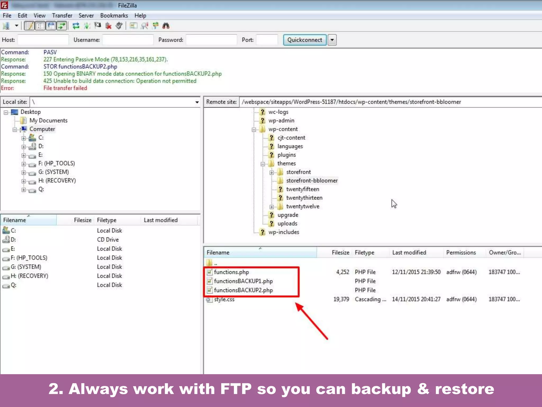This screenshot has height=407, width=542.
Task: Select G: (SYSTEM) in local file list
Action: click(x=26, y=267)
